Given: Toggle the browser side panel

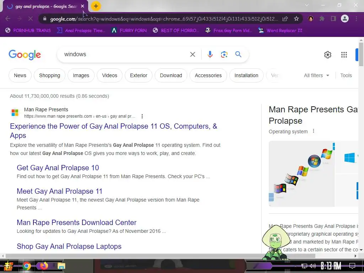Looking at the screenshot, I should pos(333,18).
